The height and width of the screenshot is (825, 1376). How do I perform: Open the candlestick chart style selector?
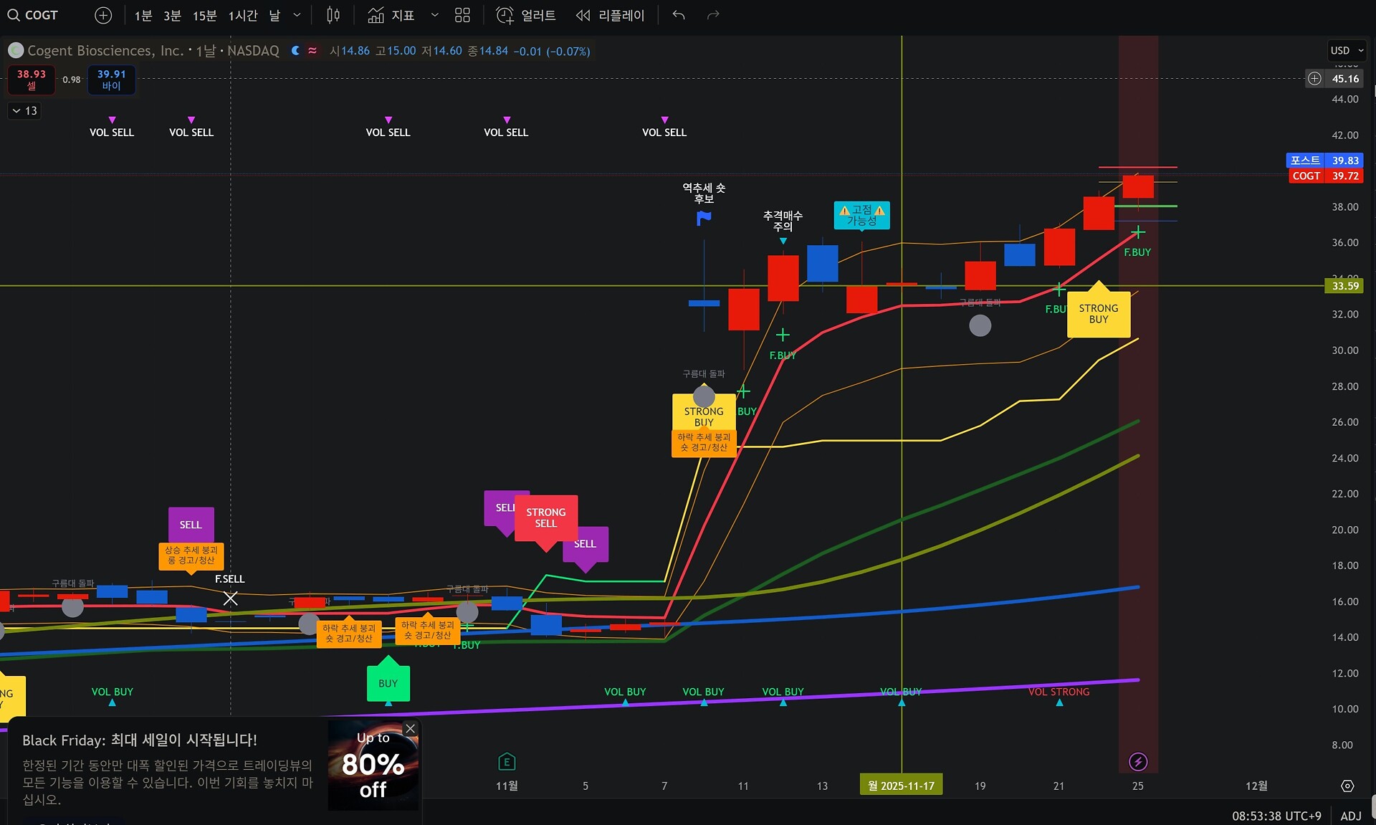[x=333, y=15]
